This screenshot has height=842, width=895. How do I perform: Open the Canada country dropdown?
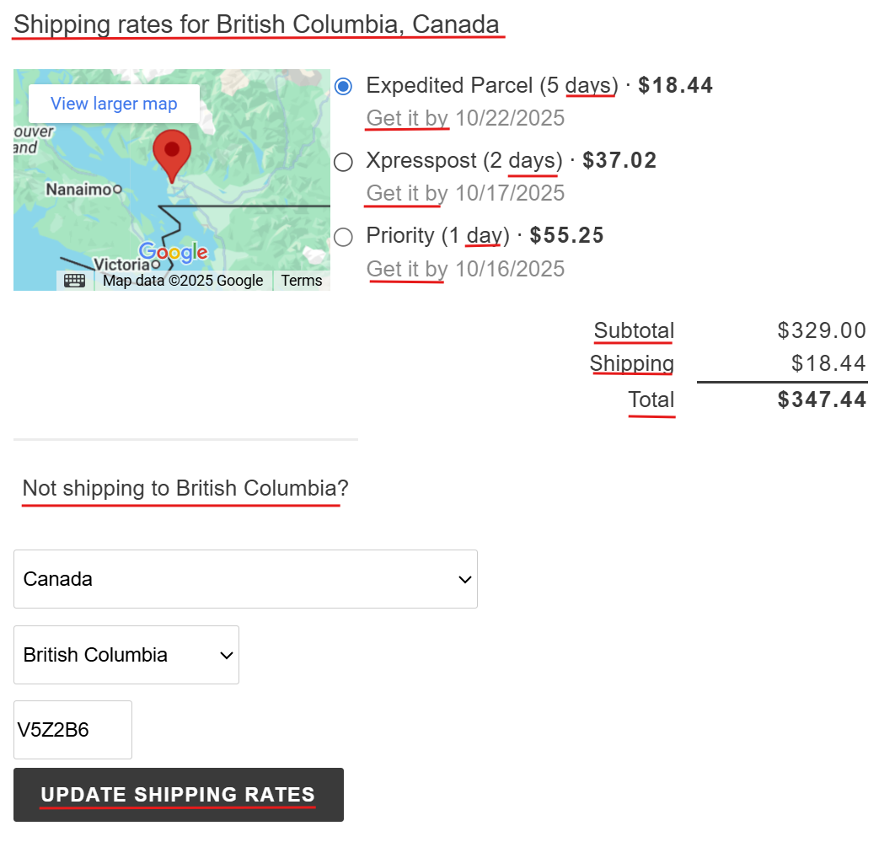point(245,579)
